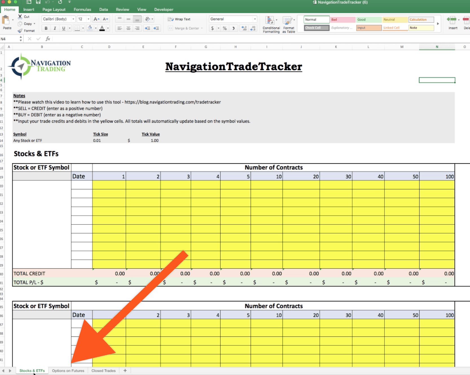Image resolution: width=470 pixels, height=375 pixels.
Task: Expand the underline style arrow
Action: (70, 28)
